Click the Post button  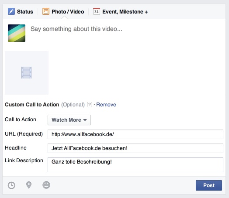click(209, 185)
